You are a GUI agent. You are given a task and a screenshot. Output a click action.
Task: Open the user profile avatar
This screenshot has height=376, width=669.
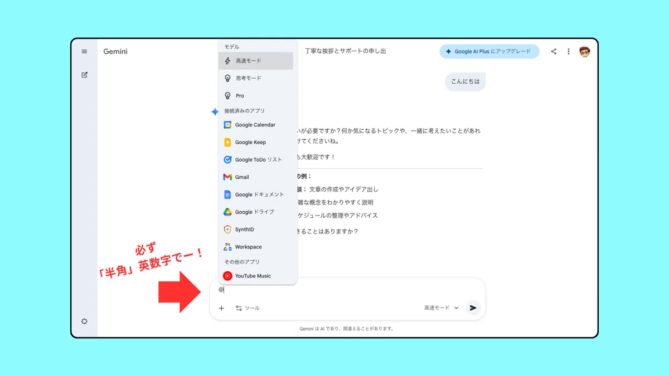coord(584,51)
